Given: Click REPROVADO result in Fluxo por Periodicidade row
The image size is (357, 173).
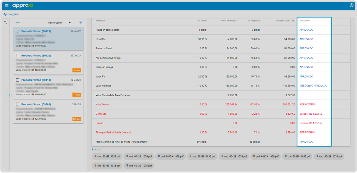Looking at the screenshot, I should (307, 132).
